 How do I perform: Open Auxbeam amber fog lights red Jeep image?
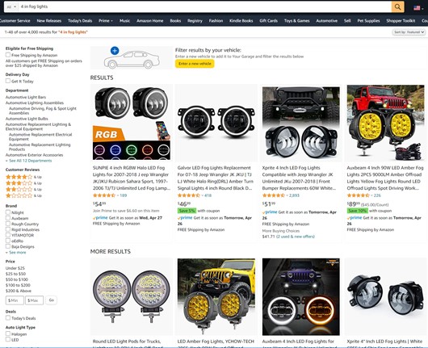386,123
